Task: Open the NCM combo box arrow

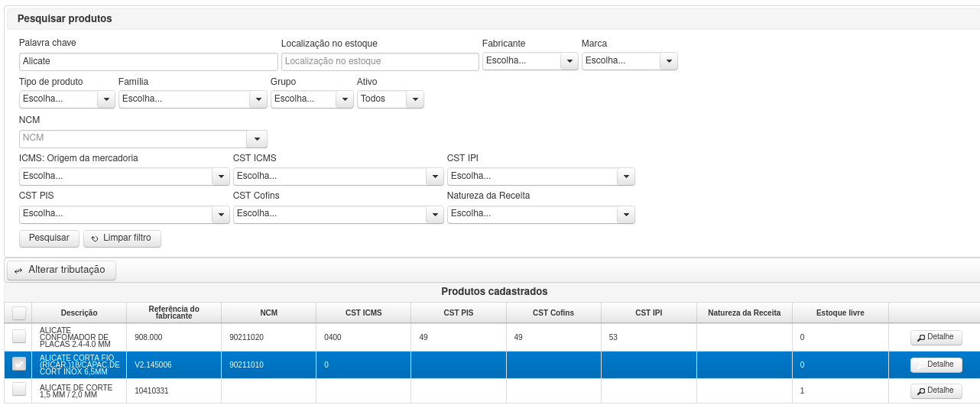Action: pyautogui.click(x=256, y=138)
